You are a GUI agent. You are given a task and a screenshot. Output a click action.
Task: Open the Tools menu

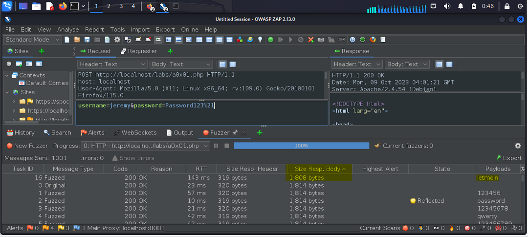pos(117,30)
